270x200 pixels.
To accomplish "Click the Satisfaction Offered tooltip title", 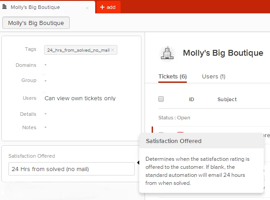I will (173, 141).
